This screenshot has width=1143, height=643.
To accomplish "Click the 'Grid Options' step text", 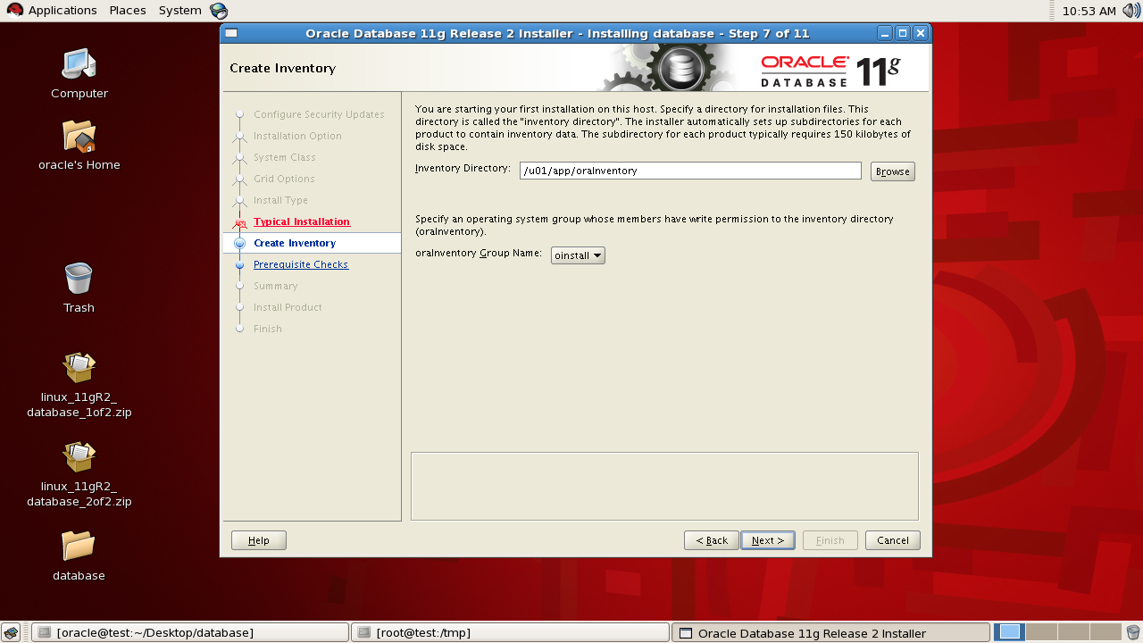I will click(x=284, y=179).
